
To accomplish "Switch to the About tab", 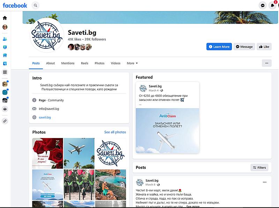I will pyautogui.click(x=50, y=63).
